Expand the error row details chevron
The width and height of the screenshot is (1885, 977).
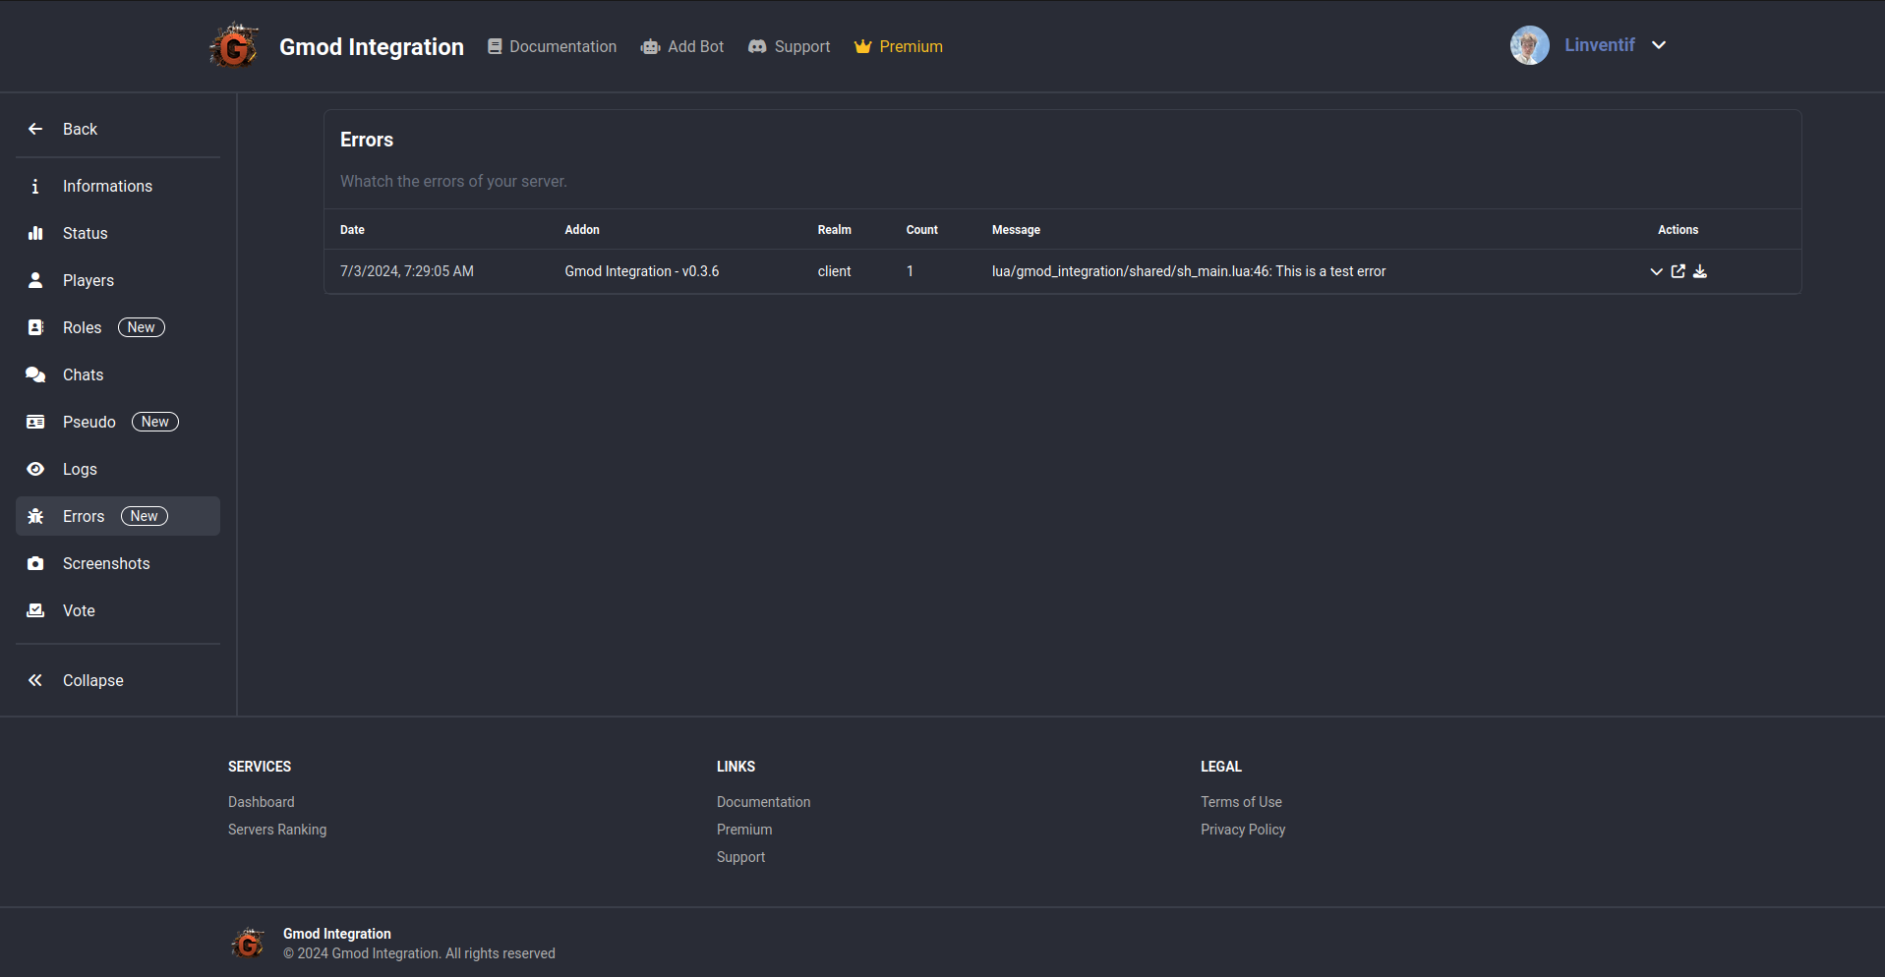[x=1656, y=271]
